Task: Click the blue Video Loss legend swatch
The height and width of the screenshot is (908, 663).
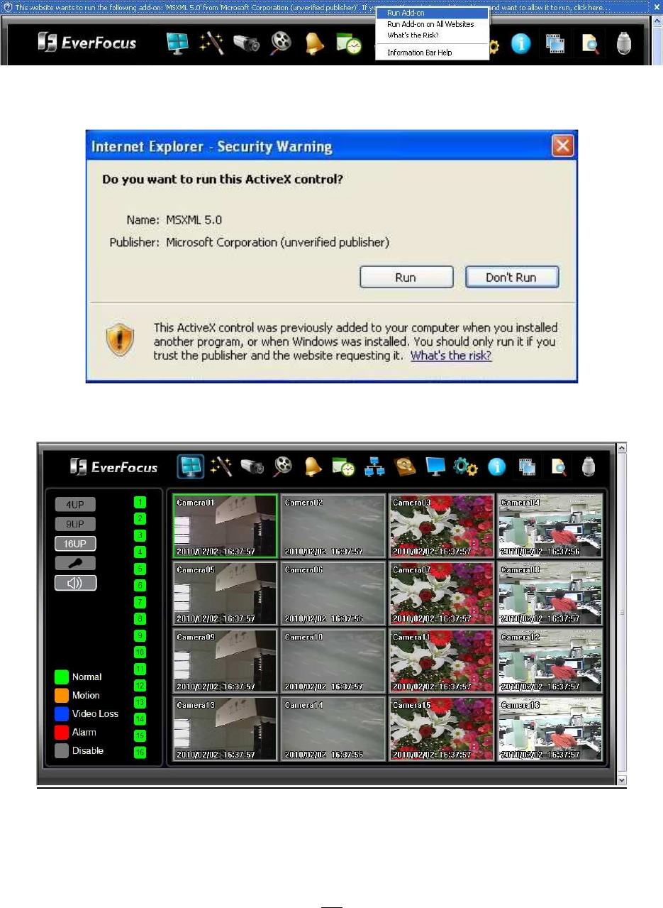Action: pos(61,714)
